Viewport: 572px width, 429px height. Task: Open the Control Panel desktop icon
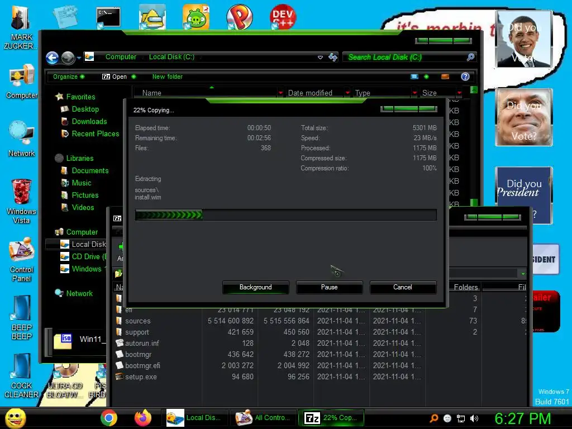22,259
